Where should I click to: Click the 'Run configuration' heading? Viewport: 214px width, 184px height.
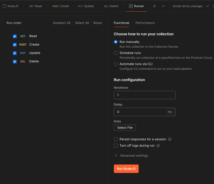tap(129, 80)
